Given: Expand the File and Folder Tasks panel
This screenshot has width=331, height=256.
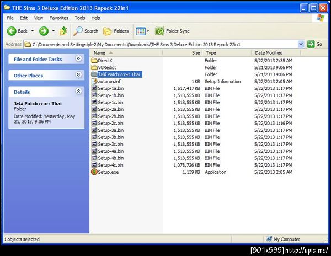Looking at the screenshot, I should click(x=78, y=58).
